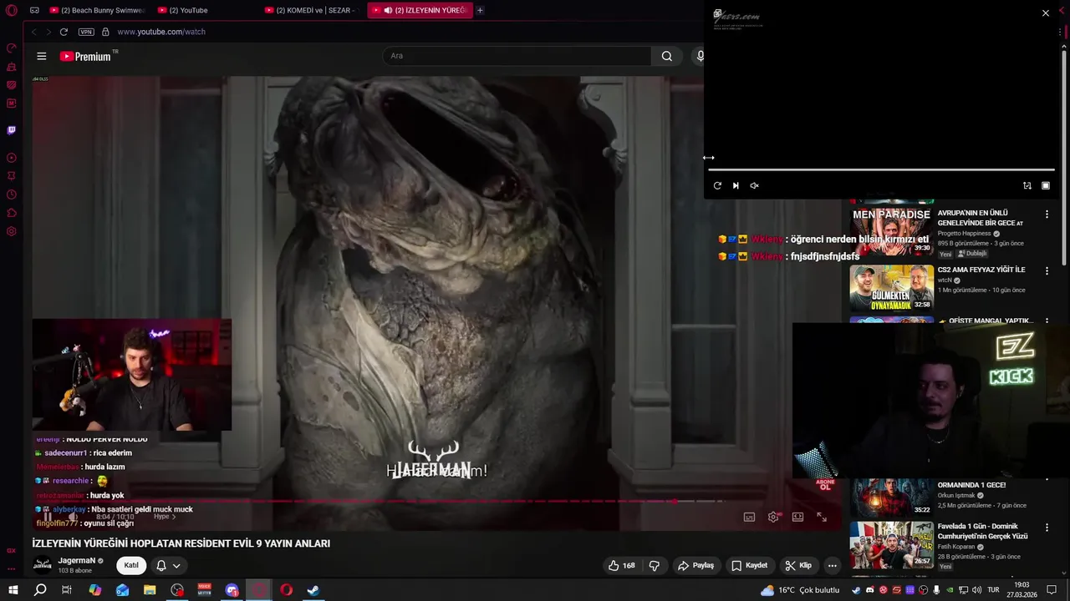This screenshot has height=601, width=1070.
Task: Launch Steam from the taskbar
Action: [x=313, y=590]
